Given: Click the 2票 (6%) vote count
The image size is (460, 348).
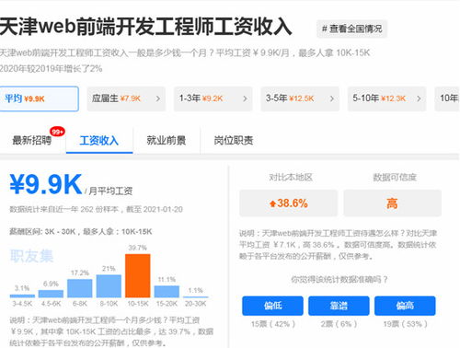Looking at the screenshot, I should [339, 324].
